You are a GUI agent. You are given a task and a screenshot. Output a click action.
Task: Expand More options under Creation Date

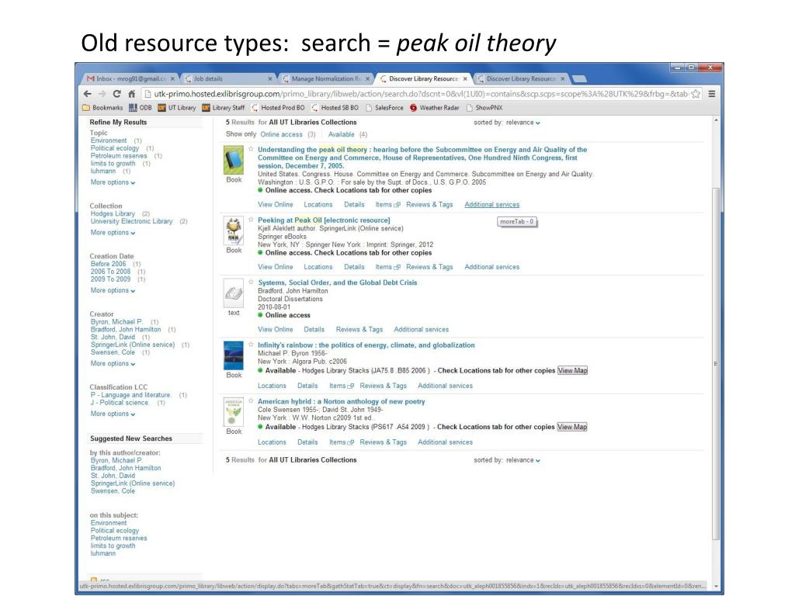coord(113,290)
